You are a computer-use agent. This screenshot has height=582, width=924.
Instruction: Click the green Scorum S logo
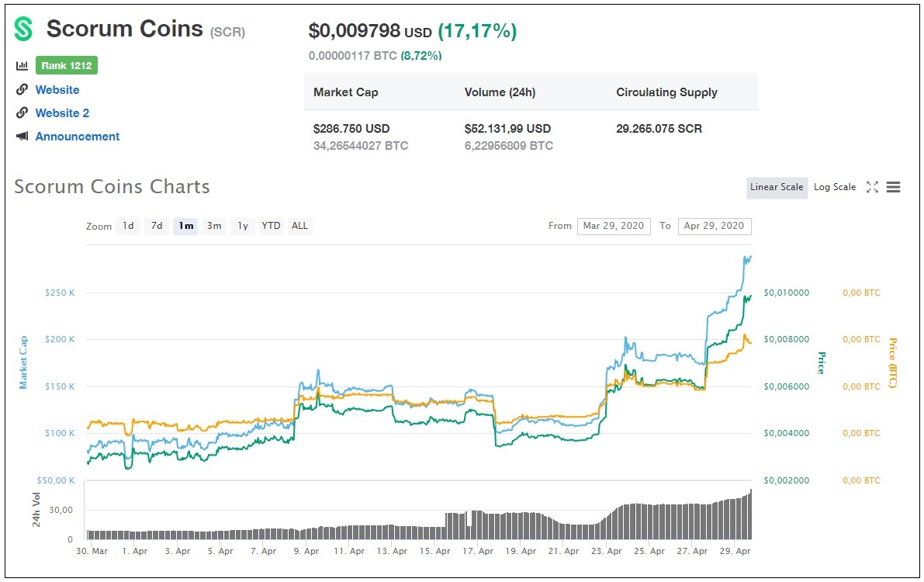tap(23, 28)
